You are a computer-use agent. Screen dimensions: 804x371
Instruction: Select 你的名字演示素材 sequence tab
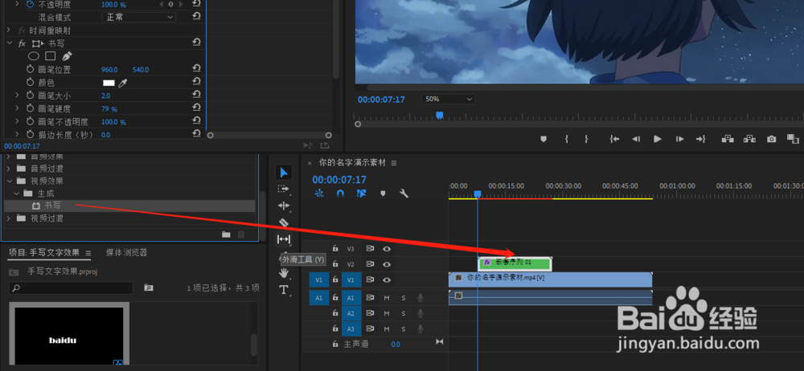tap(352, 163)
